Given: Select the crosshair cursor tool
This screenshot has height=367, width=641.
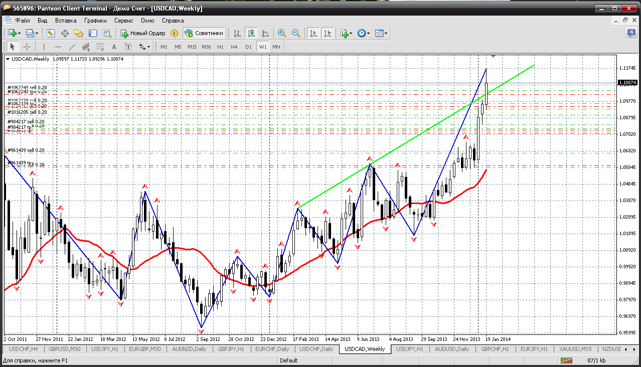Looking at the screenshot, I should click(27, 47).
